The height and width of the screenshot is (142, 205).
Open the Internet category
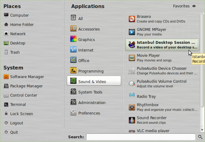(x=94, y=49)
